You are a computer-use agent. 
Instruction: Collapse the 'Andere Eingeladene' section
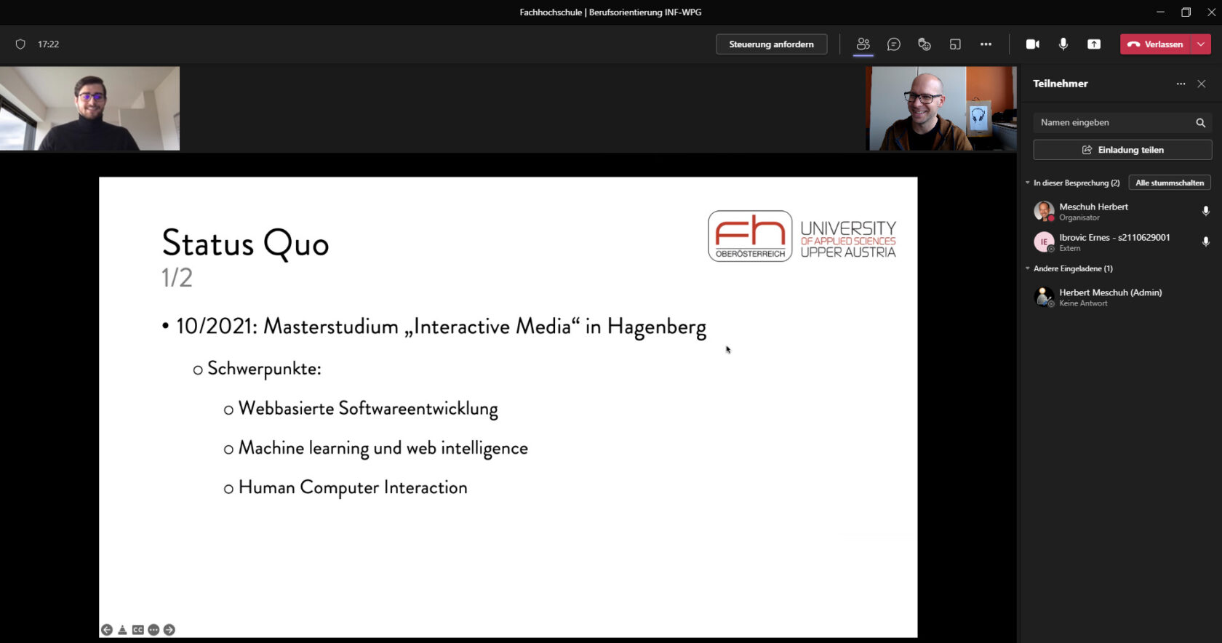tap(1028, 268)
